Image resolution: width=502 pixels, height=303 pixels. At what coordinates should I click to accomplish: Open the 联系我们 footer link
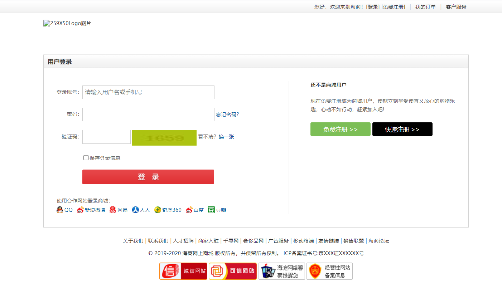pyautogui.click(x=158, y=241)
